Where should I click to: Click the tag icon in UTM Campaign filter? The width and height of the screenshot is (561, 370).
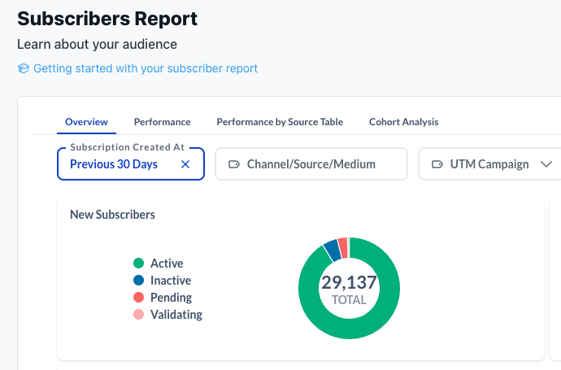tap(437, 164)
